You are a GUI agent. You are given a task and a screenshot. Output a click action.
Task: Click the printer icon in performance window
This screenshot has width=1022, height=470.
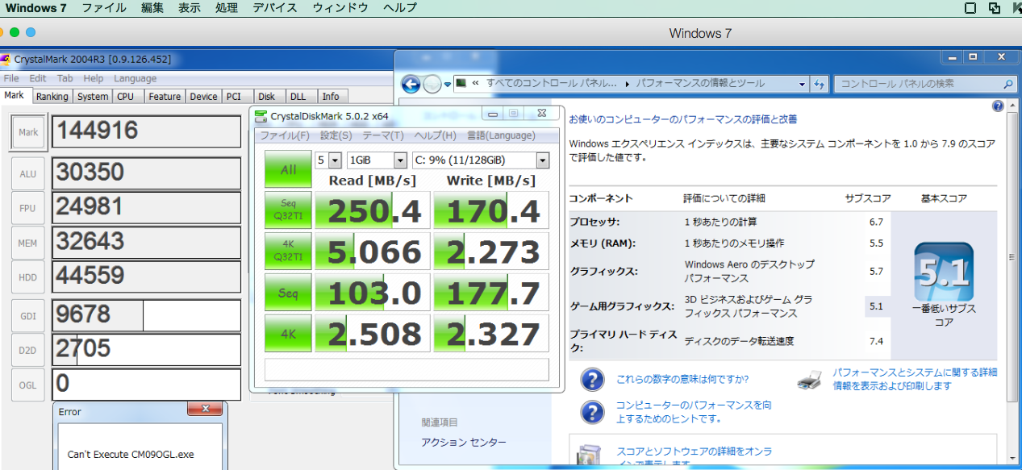pyautogui.click(x=809, y=379)
